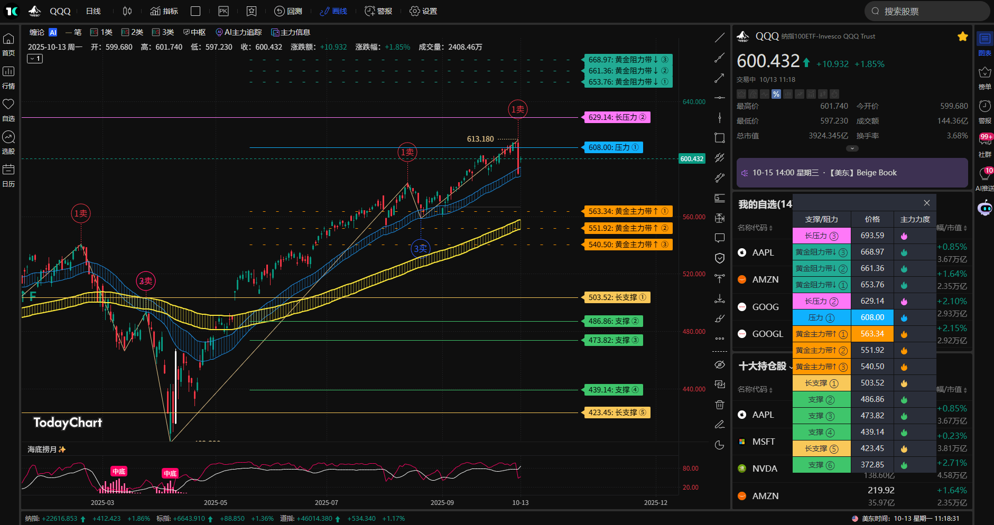994x525 pixels.
Task: Expand more quote details chevron
Action: pos(852,148)
